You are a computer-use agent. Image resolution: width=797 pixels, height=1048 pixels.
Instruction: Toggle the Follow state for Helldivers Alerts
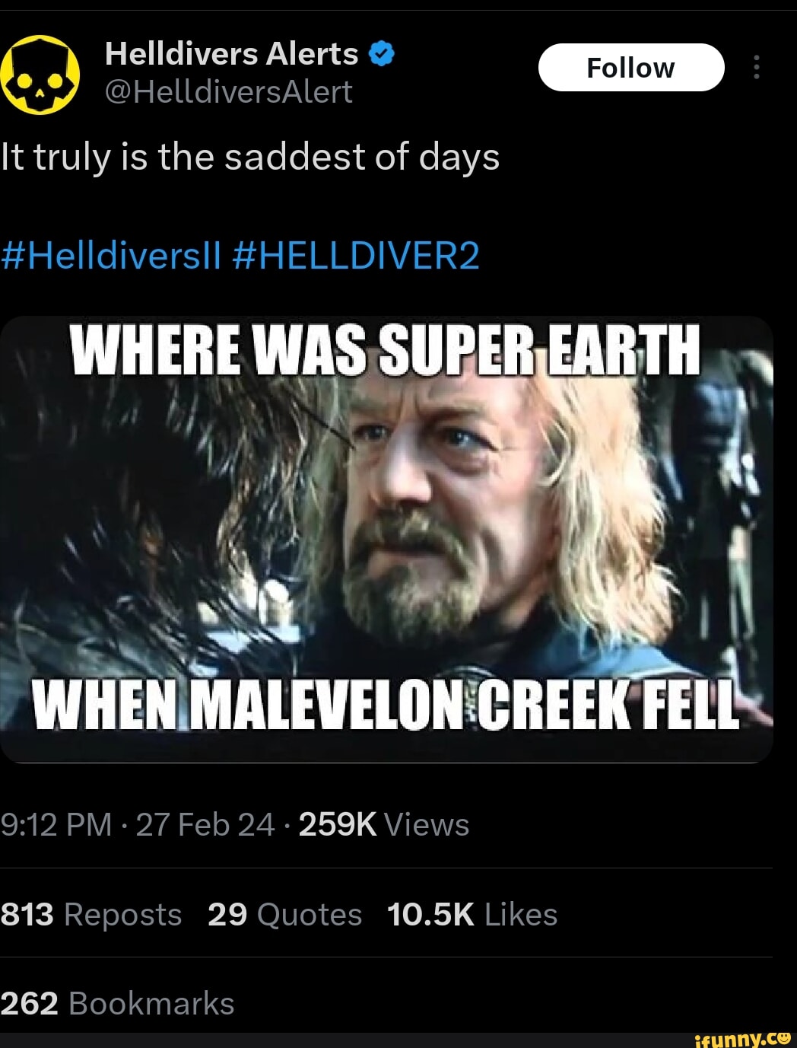click(632, 67)
